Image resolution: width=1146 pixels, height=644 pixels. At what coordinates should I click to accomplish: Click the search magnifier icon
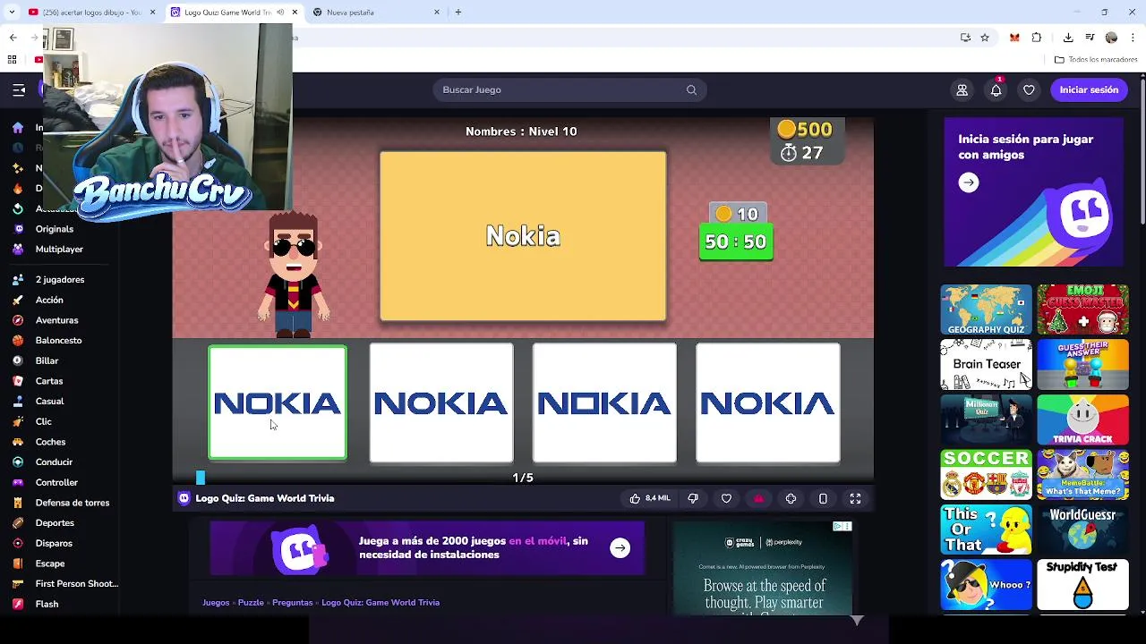[691, 89]
